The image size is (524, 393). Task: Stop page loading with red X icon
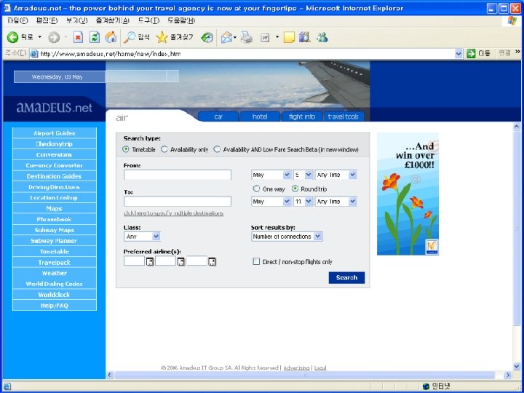[x=78, y=37]
